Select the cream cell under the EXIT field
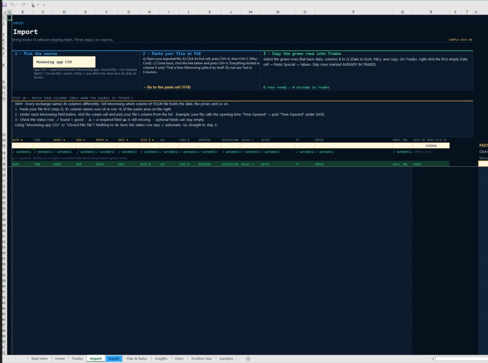488x363 pixels. (x=128, y=145)
